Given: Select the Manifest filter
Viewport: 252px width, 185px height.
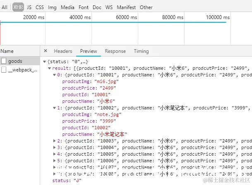Looking at the screenshot, I should tap(126, 7).
